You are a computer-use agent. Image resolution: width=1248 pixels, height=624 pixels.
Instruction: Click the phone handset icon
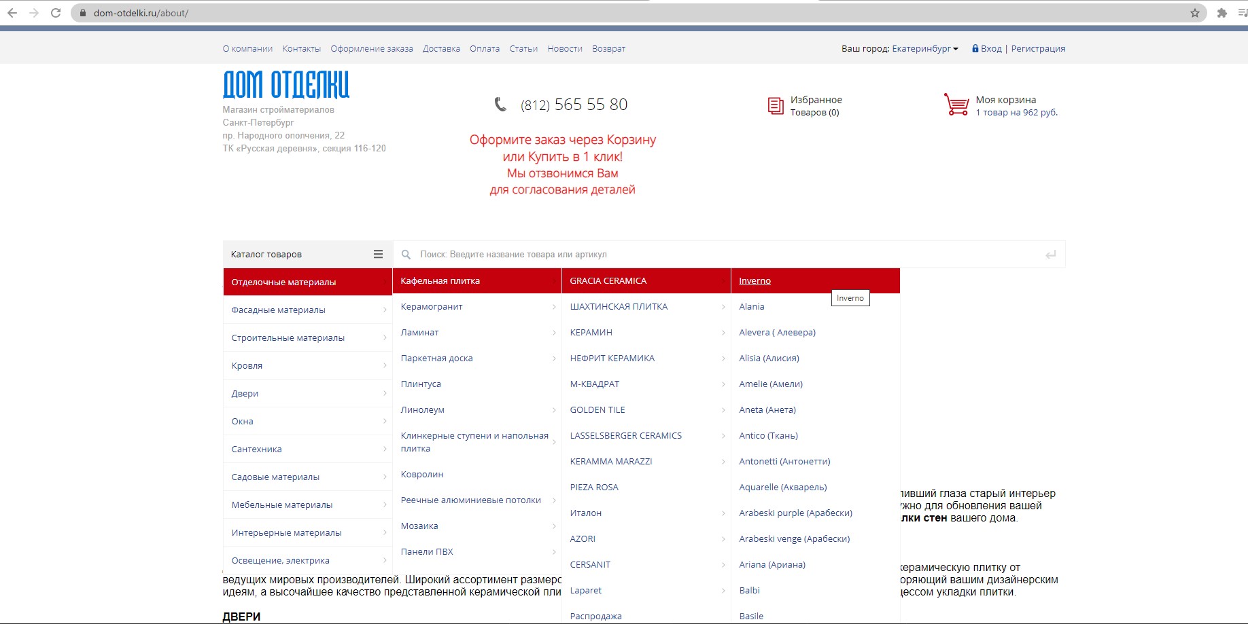500,105
